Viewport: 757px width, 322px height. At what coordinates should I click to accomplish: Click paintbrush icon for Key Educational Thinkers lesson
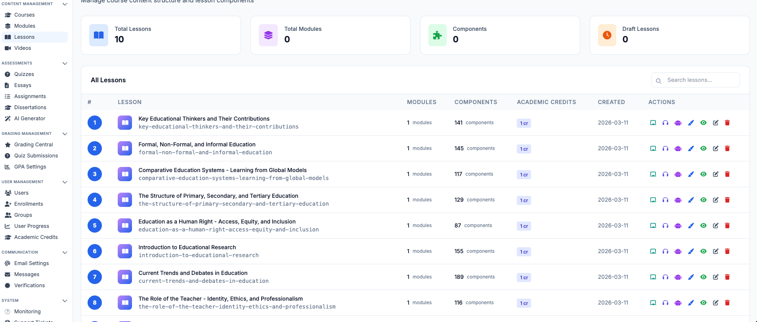tap(691, 123)
